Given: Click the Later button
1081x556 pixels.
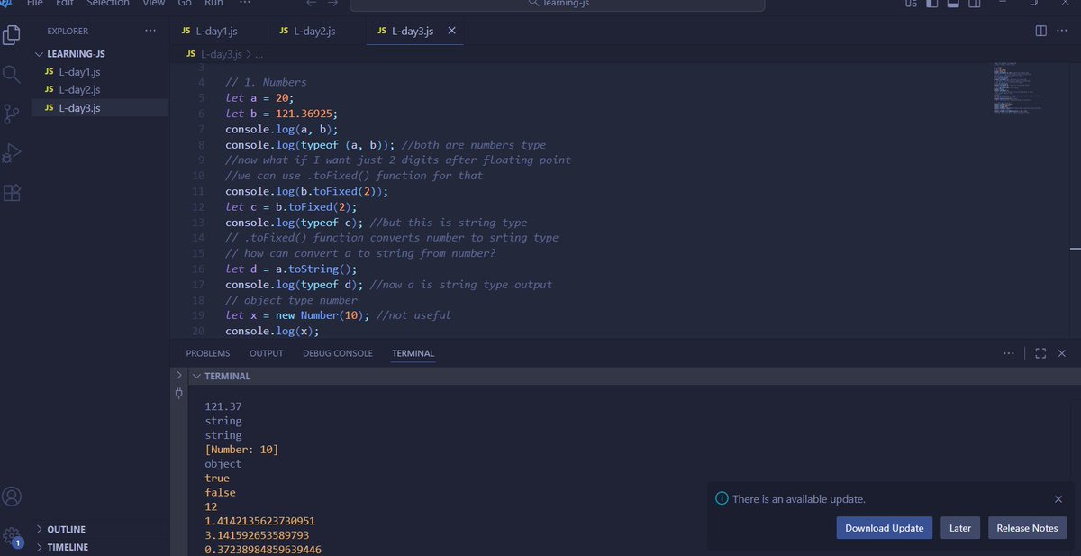Looking at the screenshot, I should [x=960, y=528].
